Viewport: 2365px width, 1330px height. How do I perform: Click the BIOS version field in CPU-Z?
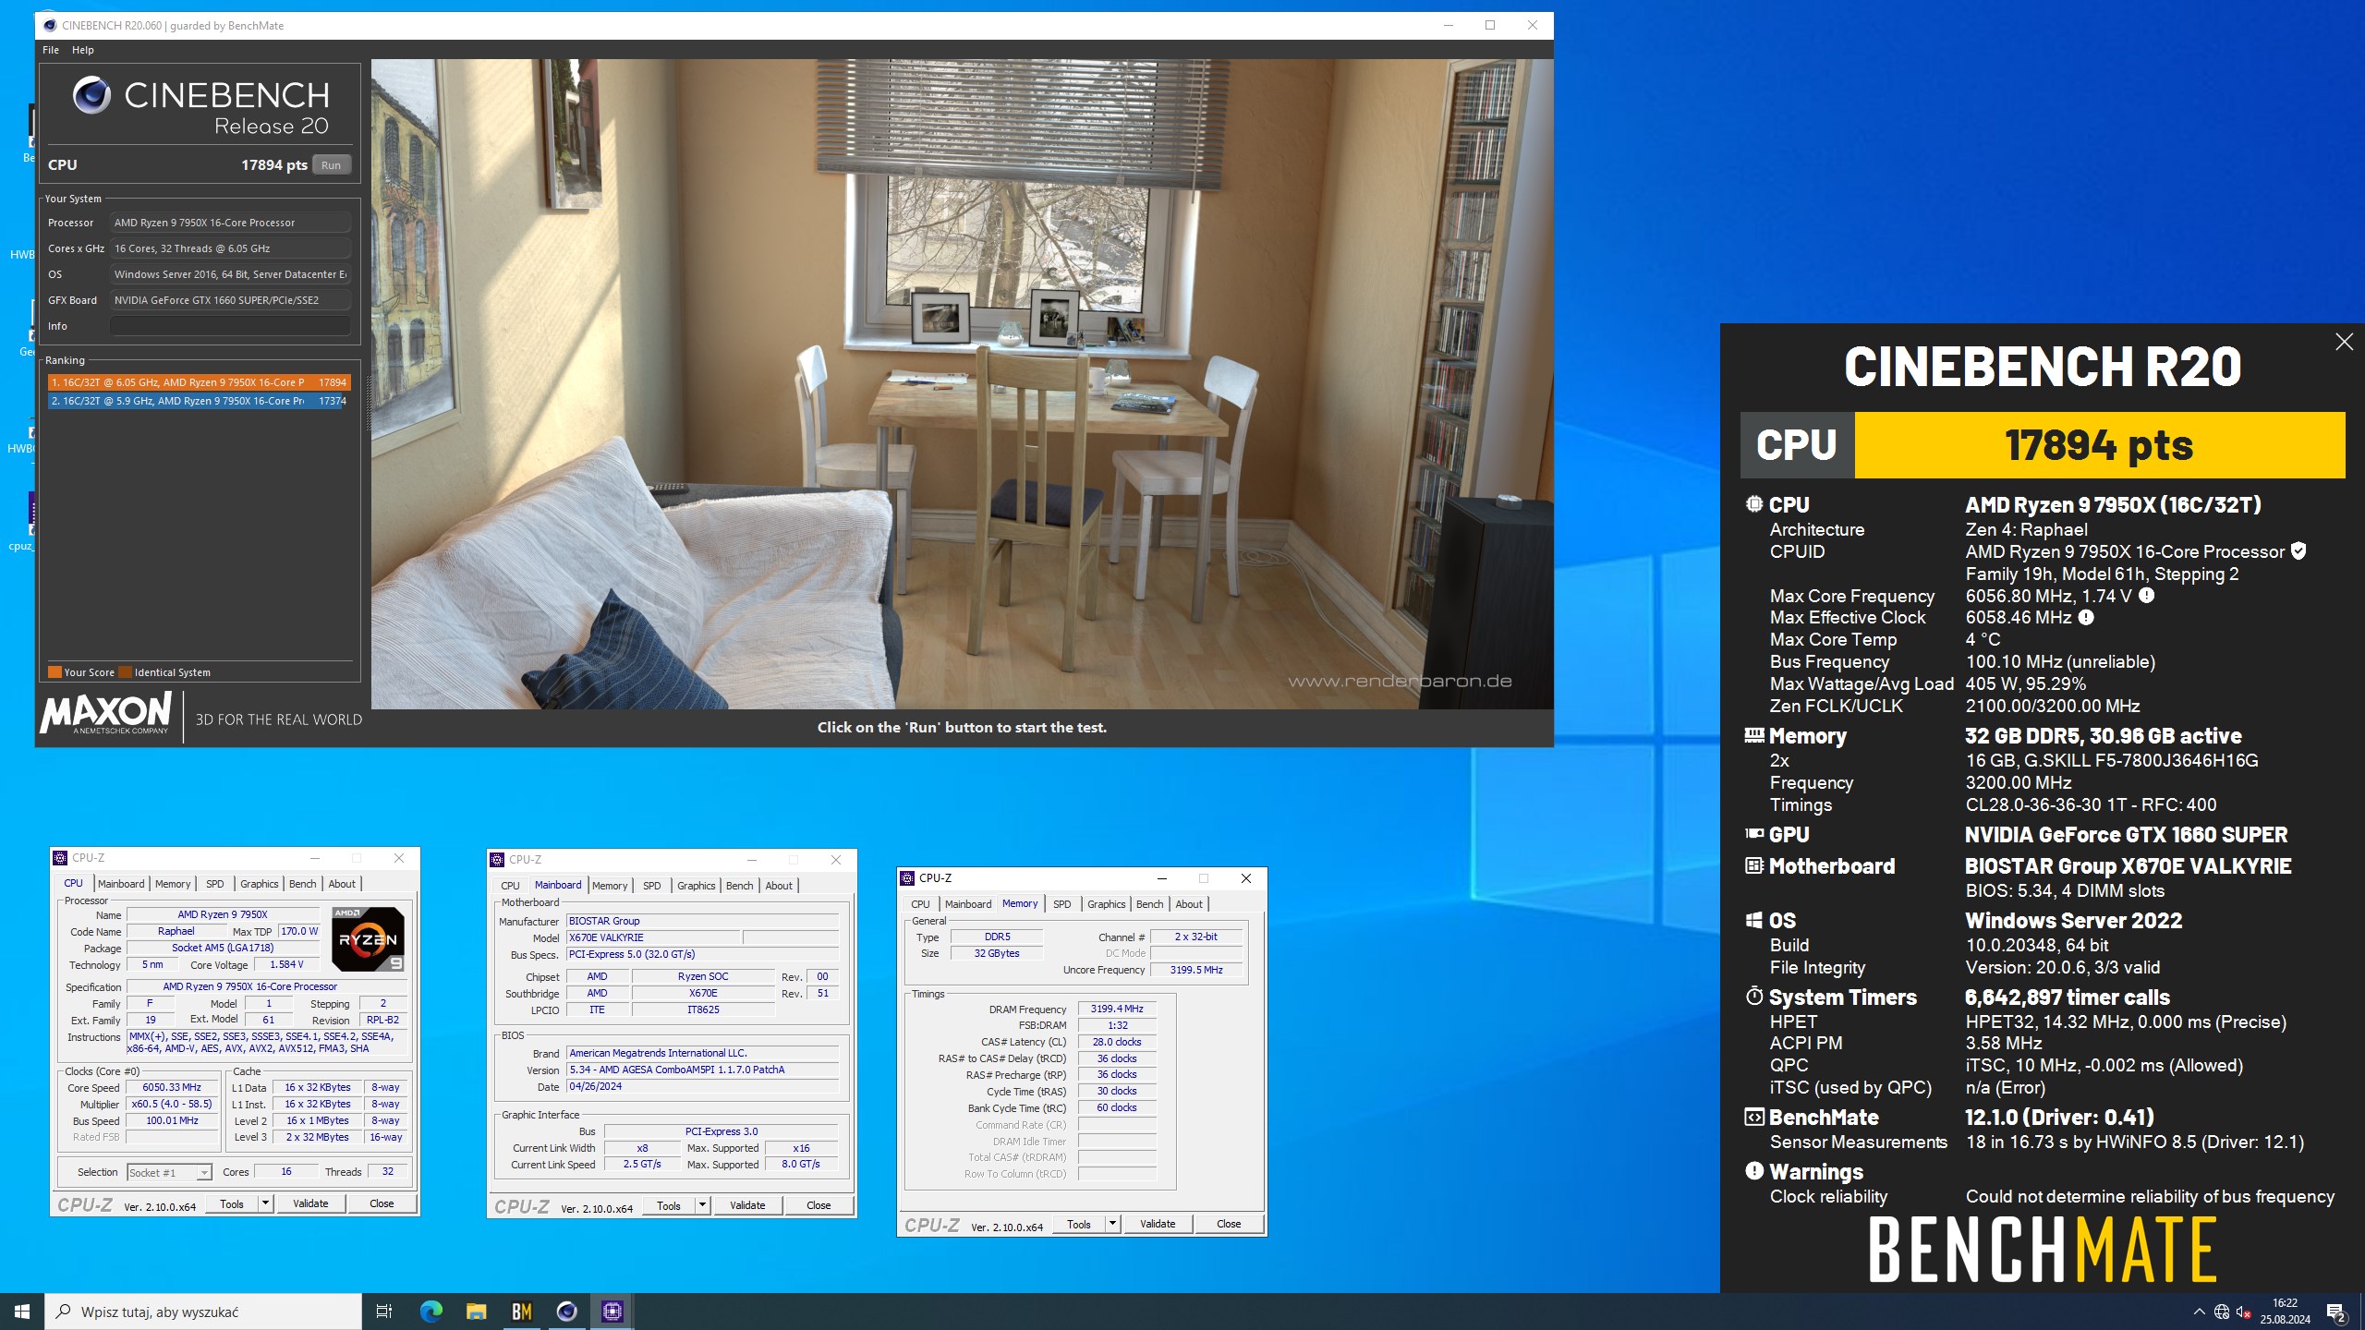point(702,1070)
